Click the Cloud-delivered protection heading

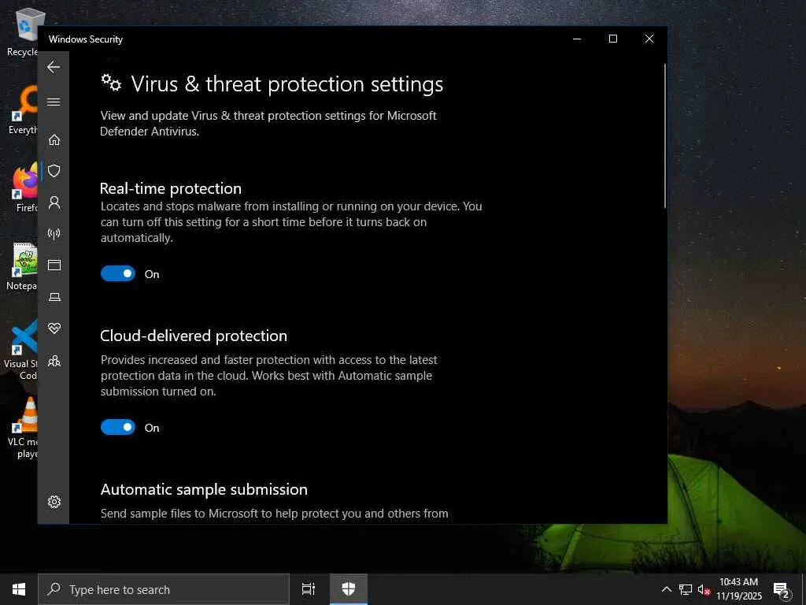point(194,336)
